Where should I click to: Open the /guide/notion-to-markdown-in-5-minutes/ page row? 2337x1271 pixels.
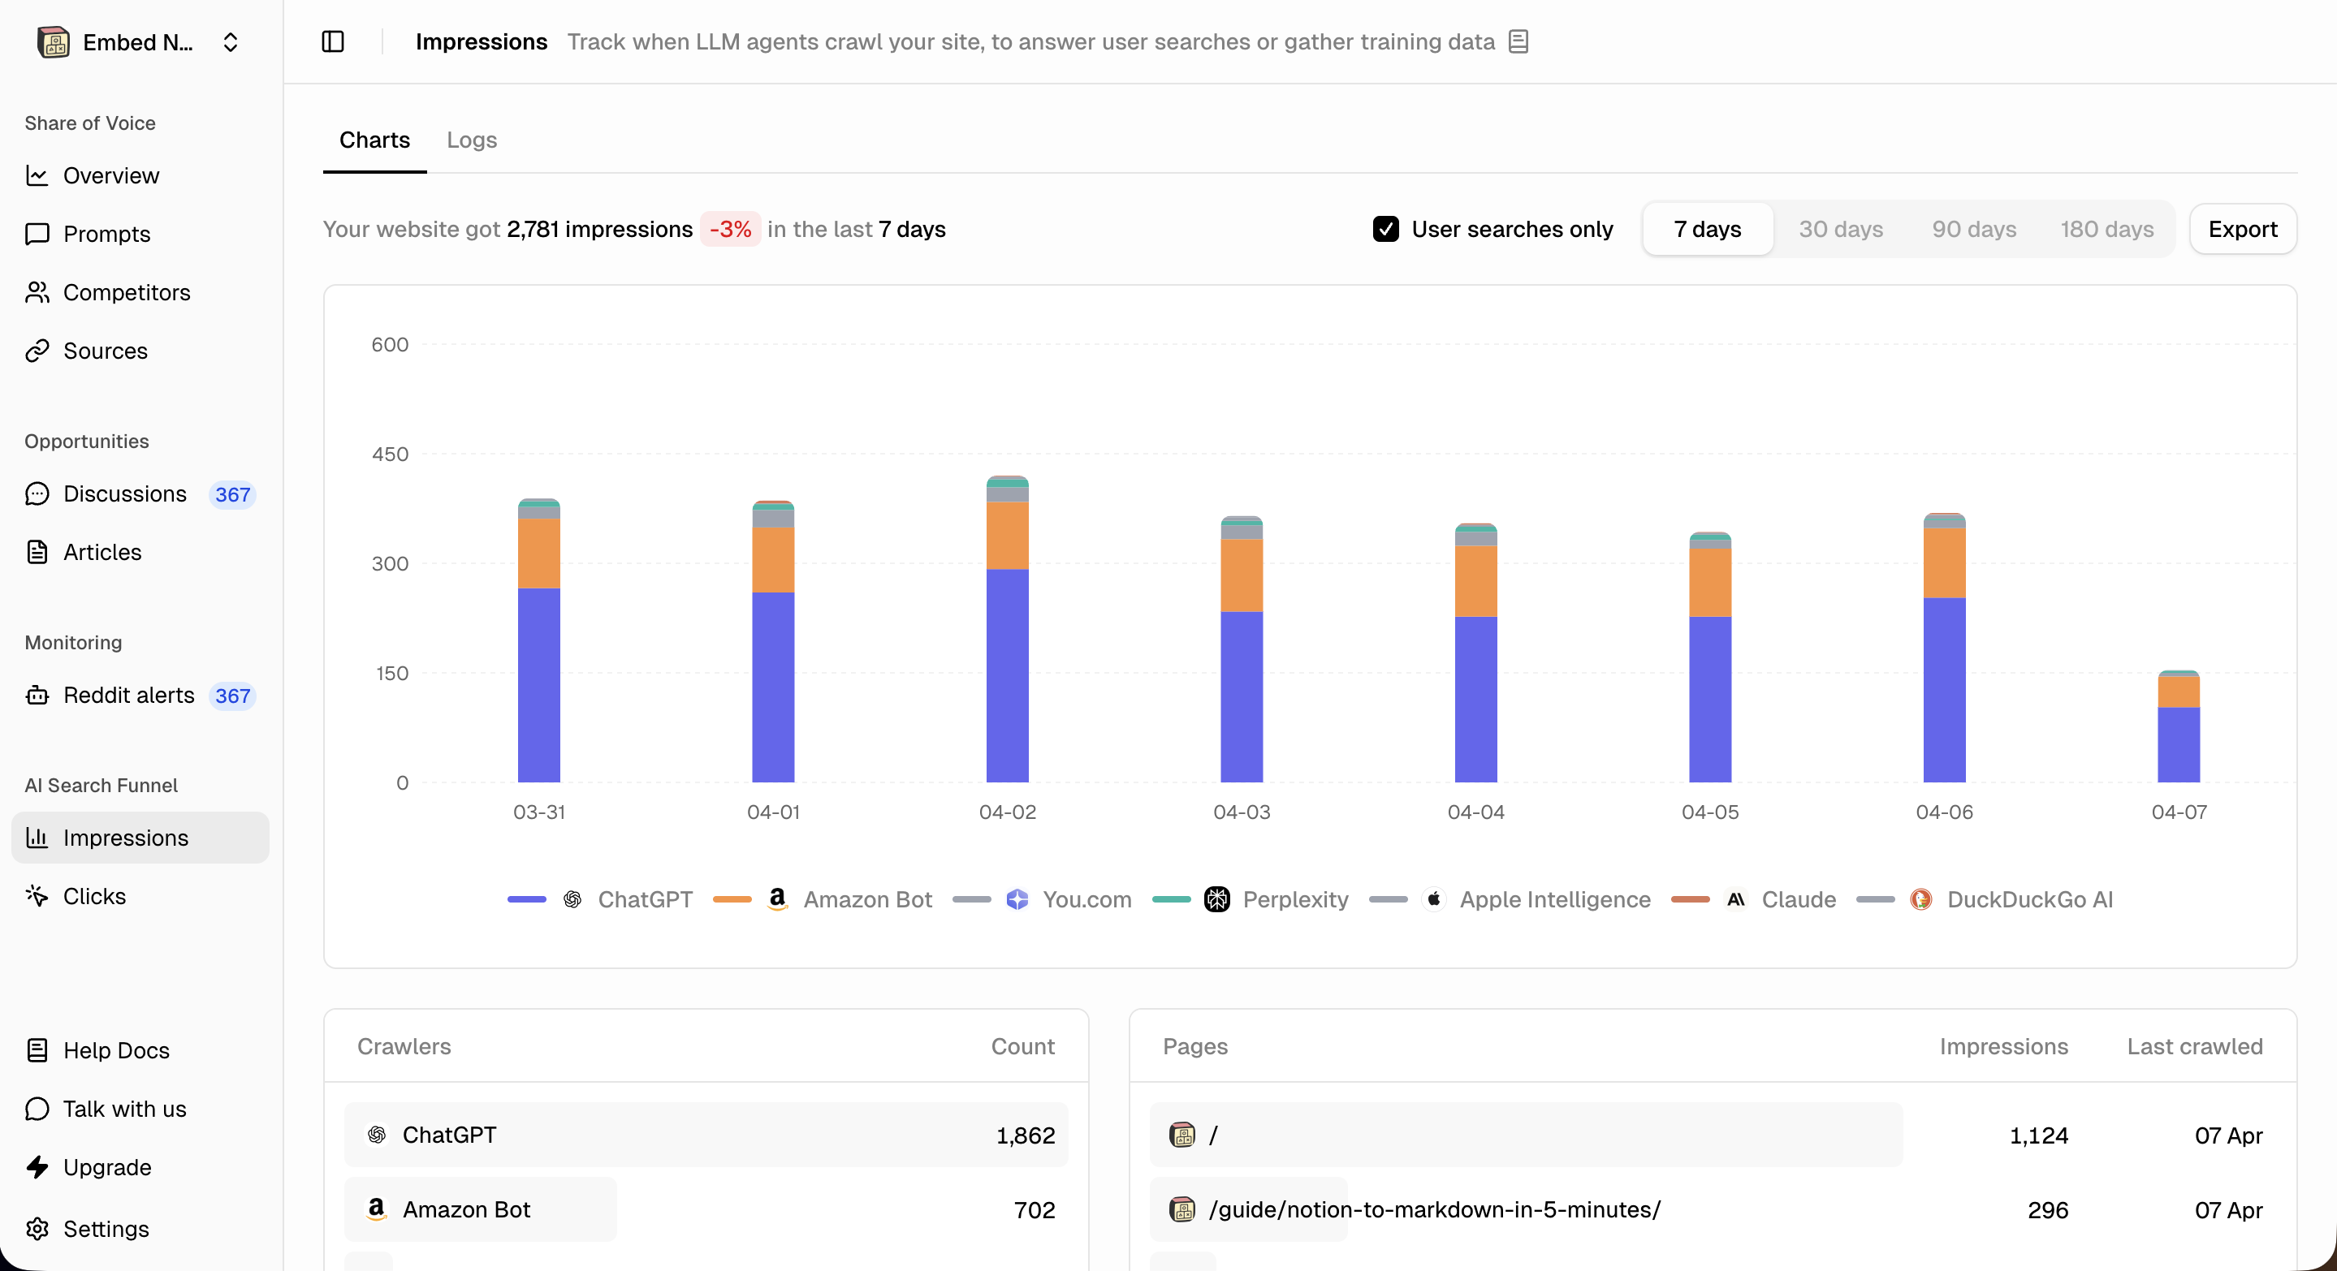click(x=1433, y=1209)
